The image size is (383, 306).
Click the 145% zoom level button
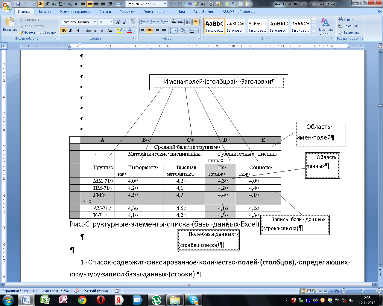335,291
